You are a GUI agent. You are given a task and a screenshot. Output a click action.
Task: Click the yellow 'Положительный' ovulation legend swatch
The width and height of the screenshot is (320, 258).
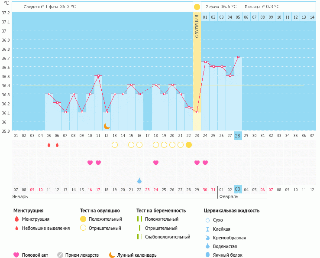[x=83, y=219]
